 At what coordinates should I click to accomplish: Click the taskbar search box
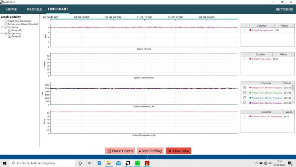(43, 163)
